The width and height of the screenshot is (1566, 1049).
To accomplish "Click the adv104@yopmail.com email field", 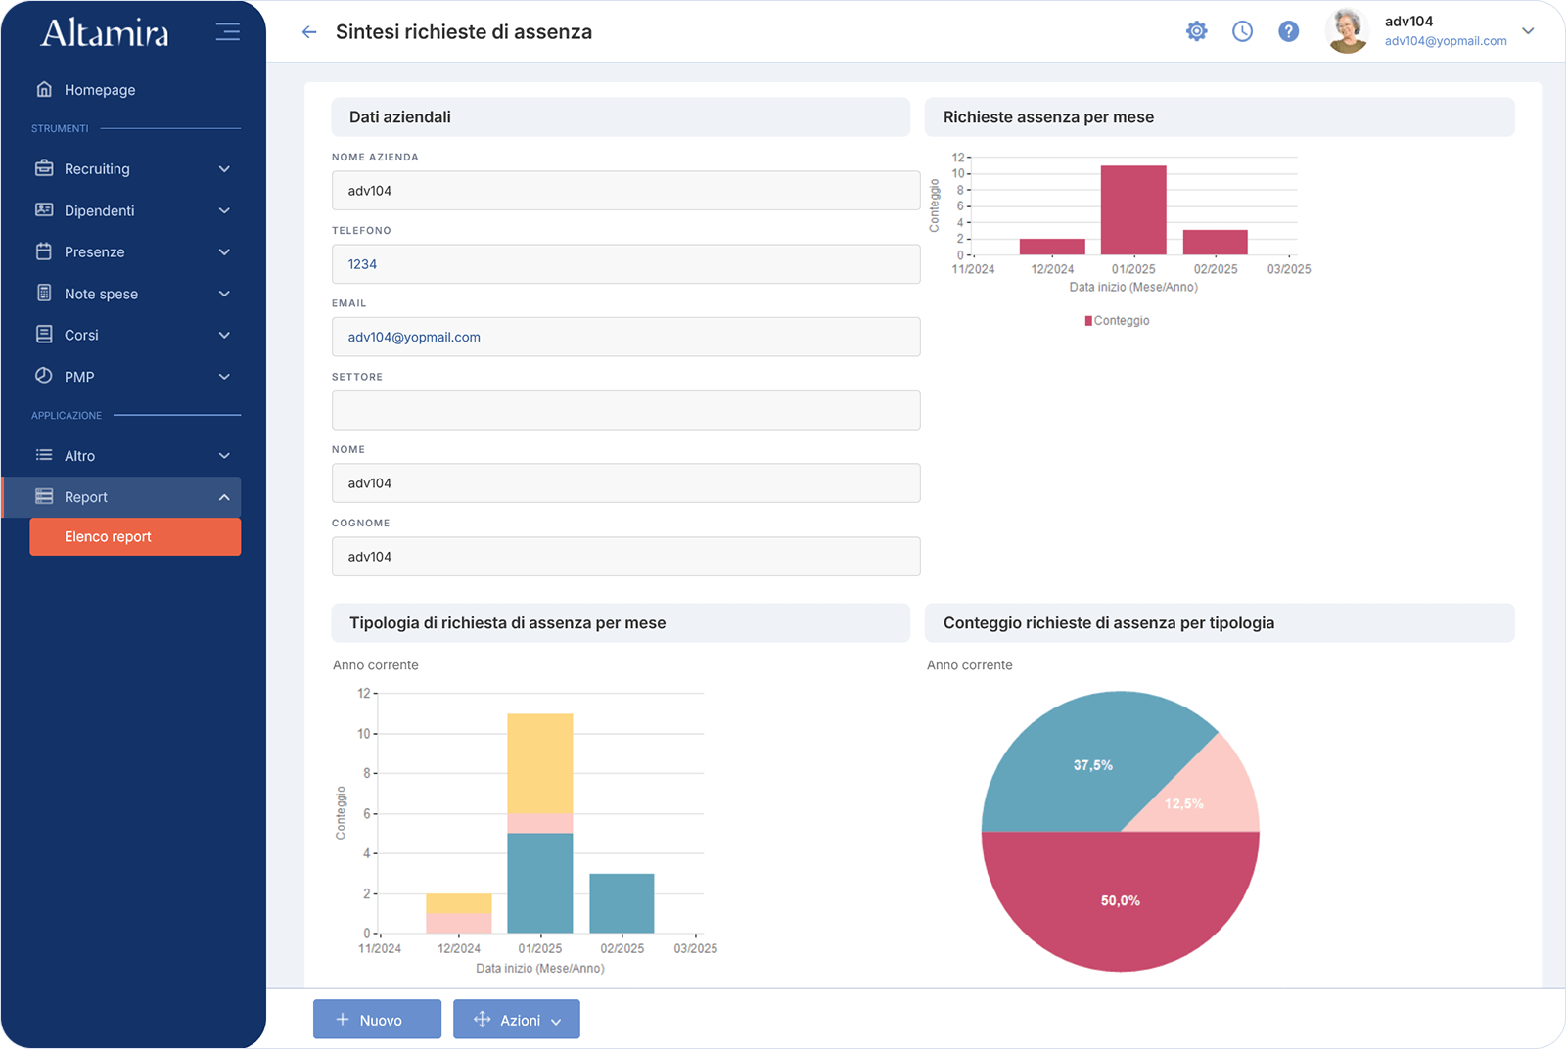I will (626, 337).
